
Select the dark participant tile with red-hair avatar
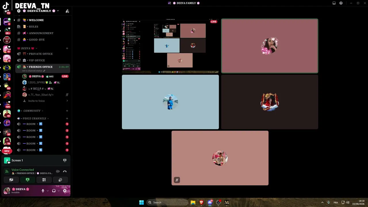pos(270,102)
